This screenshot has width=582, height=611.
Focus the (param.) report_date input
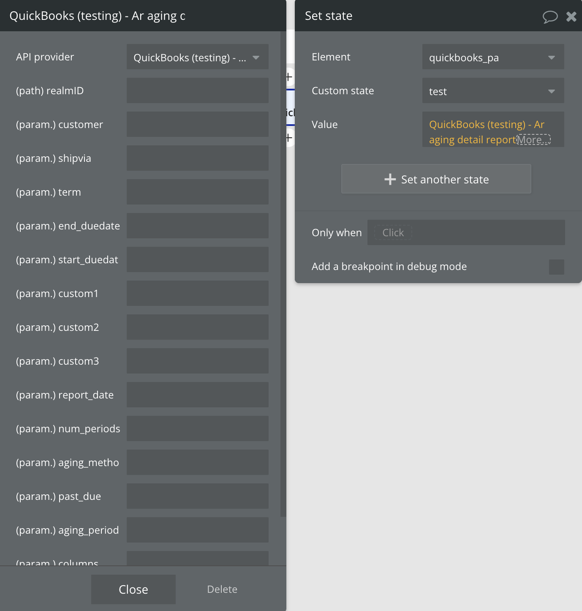coord(198,395)
